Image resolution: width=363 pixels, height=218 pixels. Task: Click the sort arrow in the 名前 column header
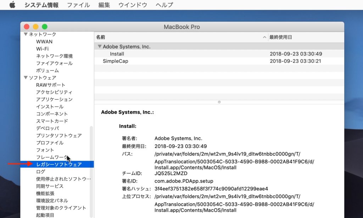[264, 37]
